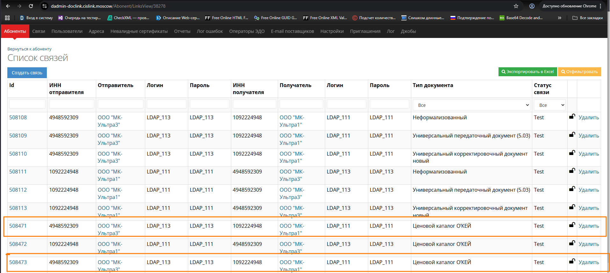Expand the link status filter dropdown
This screenshot has width=610, height=273.
coord(549,105)
